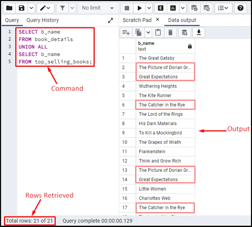Click the Explain Analyze chart icon

coord(173,8)
